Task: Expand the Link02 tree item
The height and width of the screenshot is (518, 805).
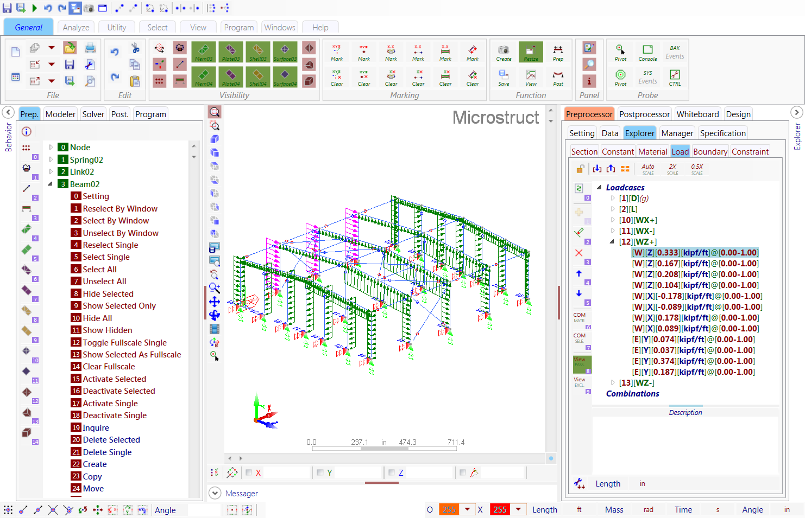Action: 51,171
